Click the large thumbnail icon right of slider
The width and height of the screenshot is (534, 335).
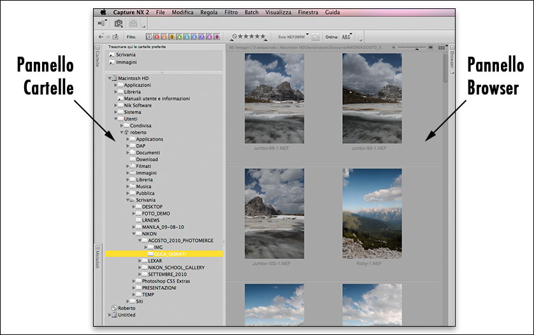tap(431, 48)
